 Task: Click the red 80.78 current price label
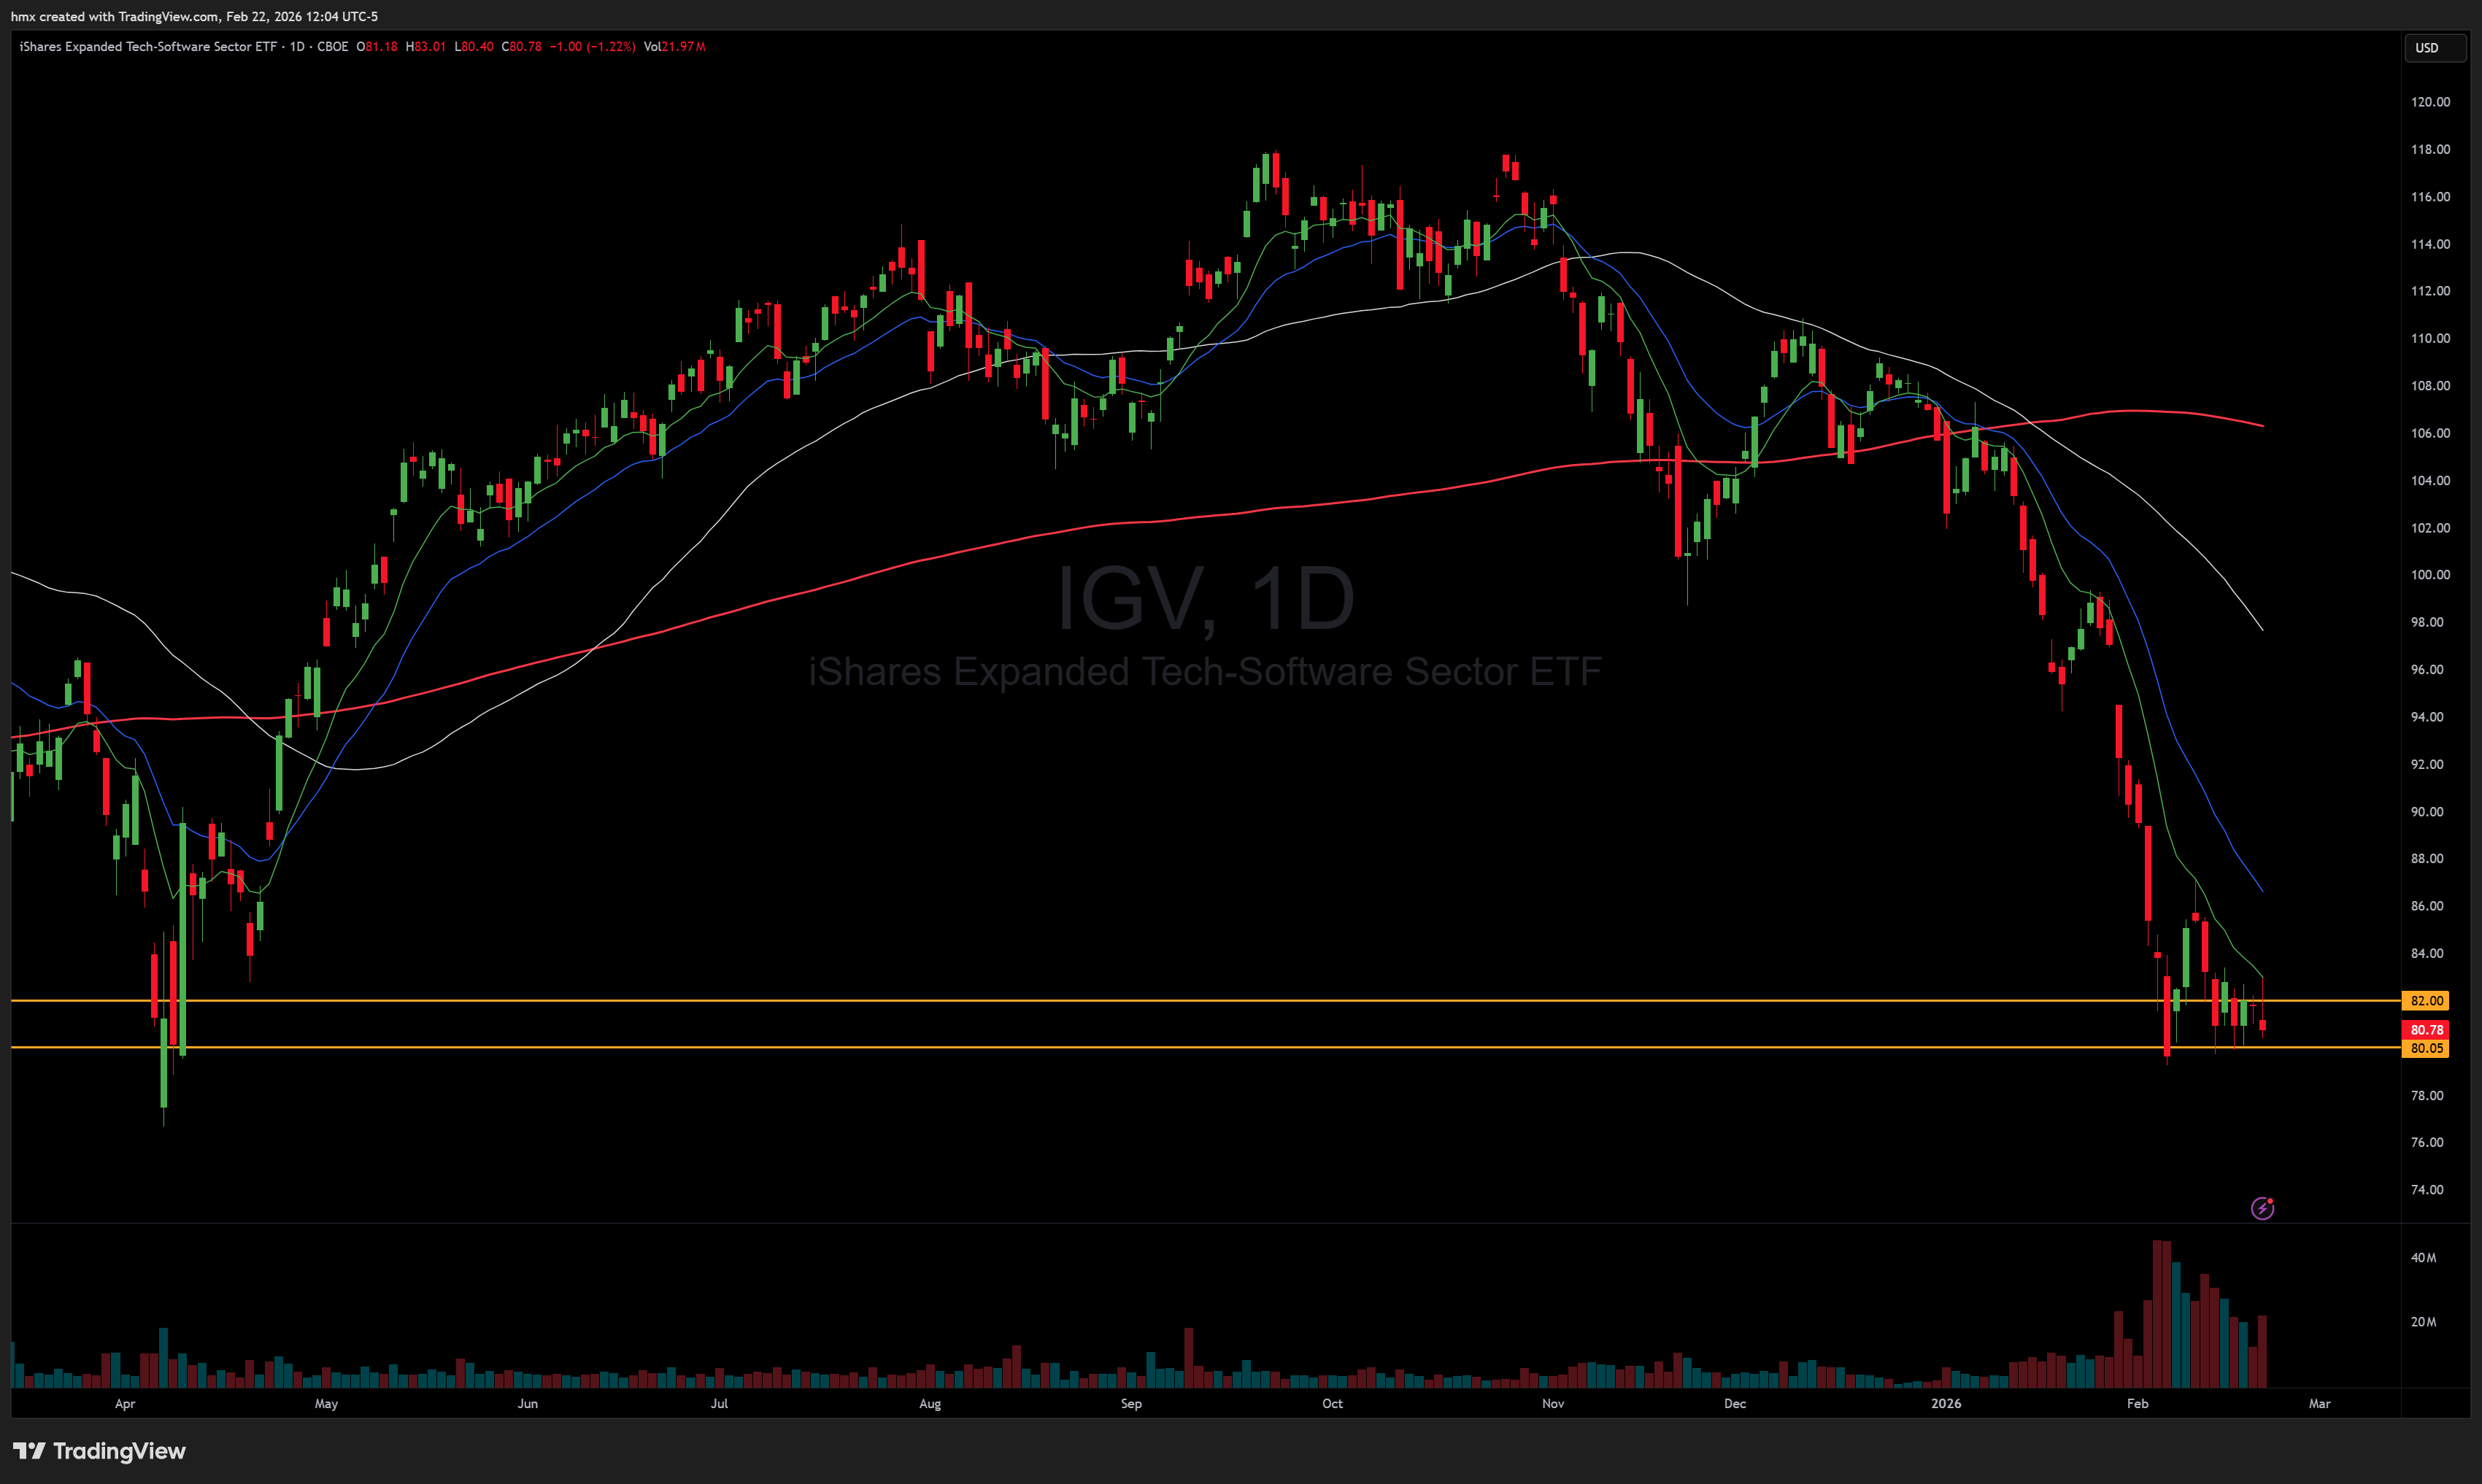(2425, 1029)
